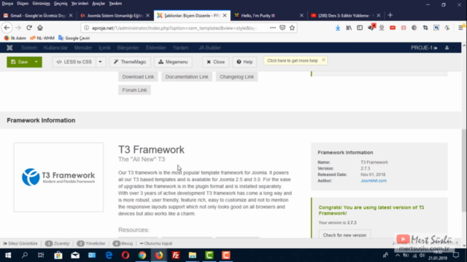Click the LESS to CSS button

click(x=74, y=62)
